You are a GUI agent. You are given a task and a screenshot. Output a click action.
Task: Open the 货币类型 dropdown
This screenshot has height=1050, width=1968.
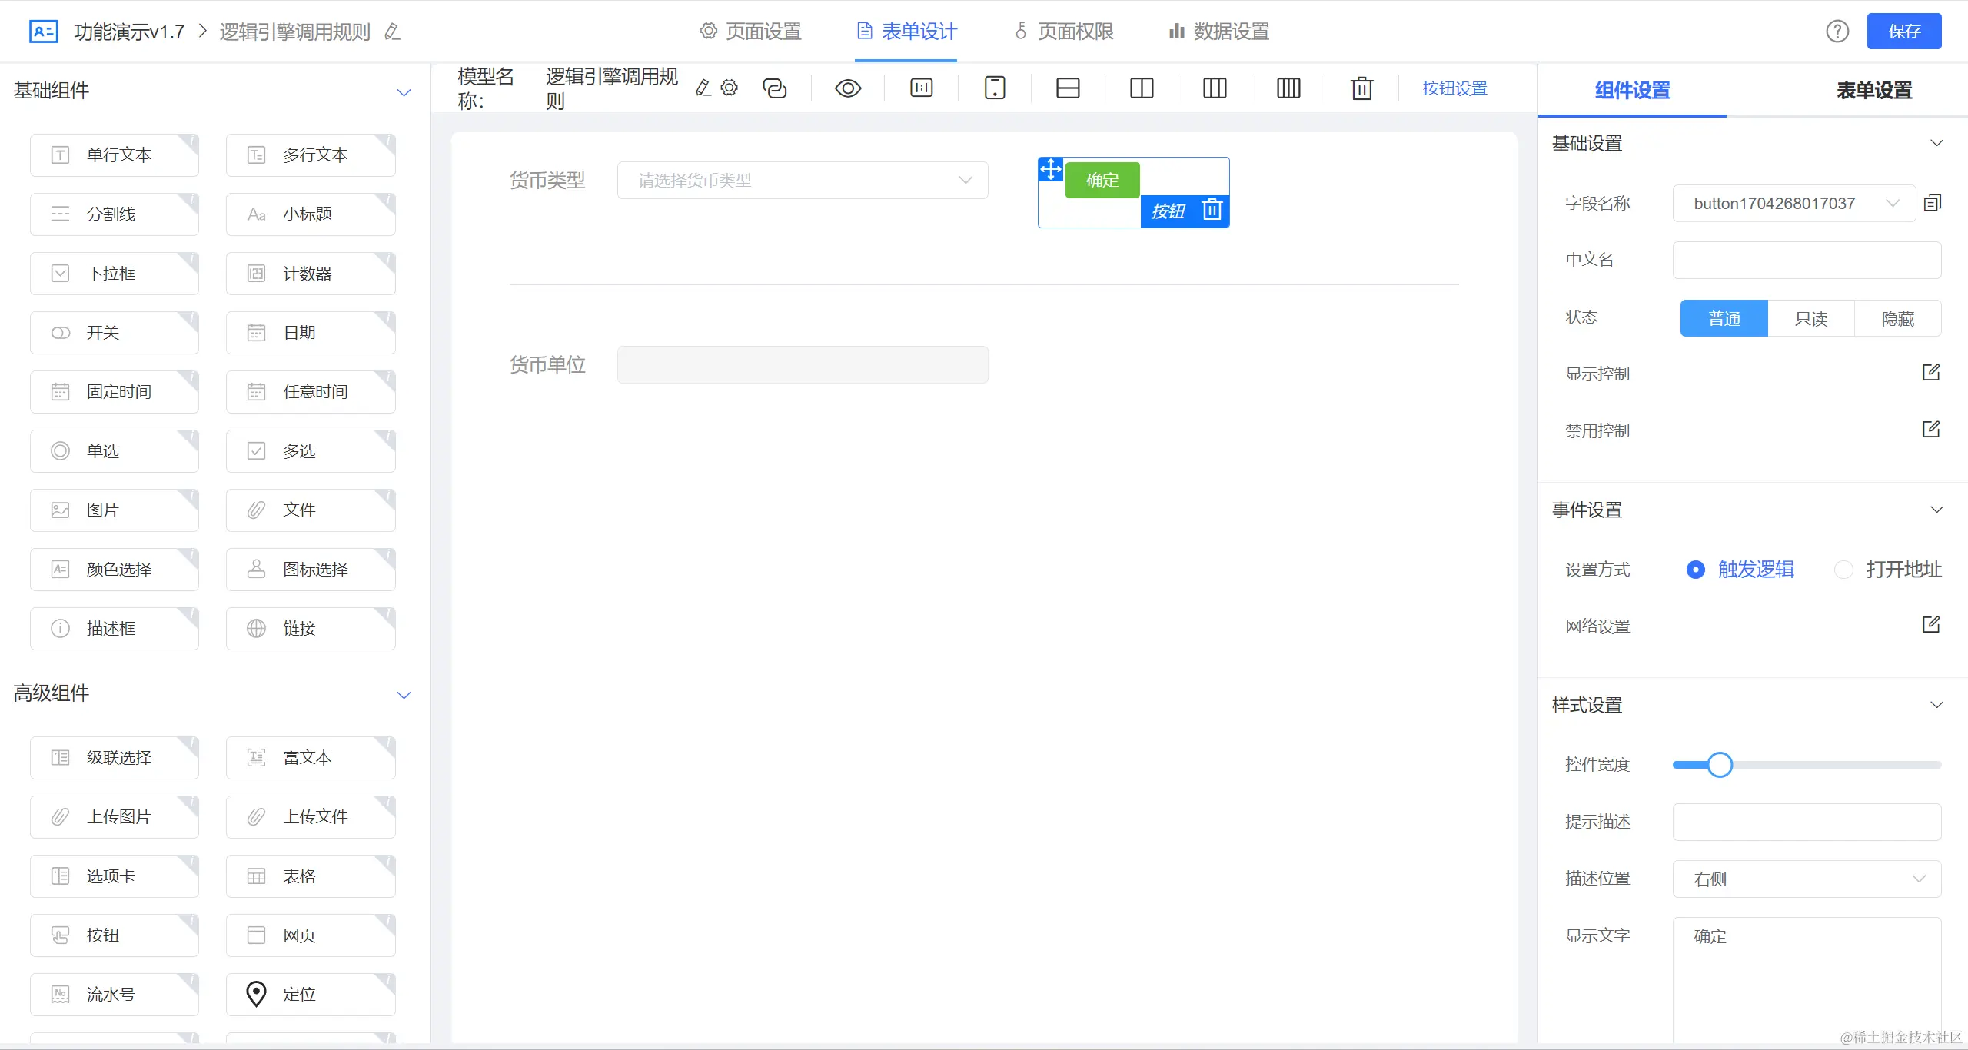coord(803,181)
